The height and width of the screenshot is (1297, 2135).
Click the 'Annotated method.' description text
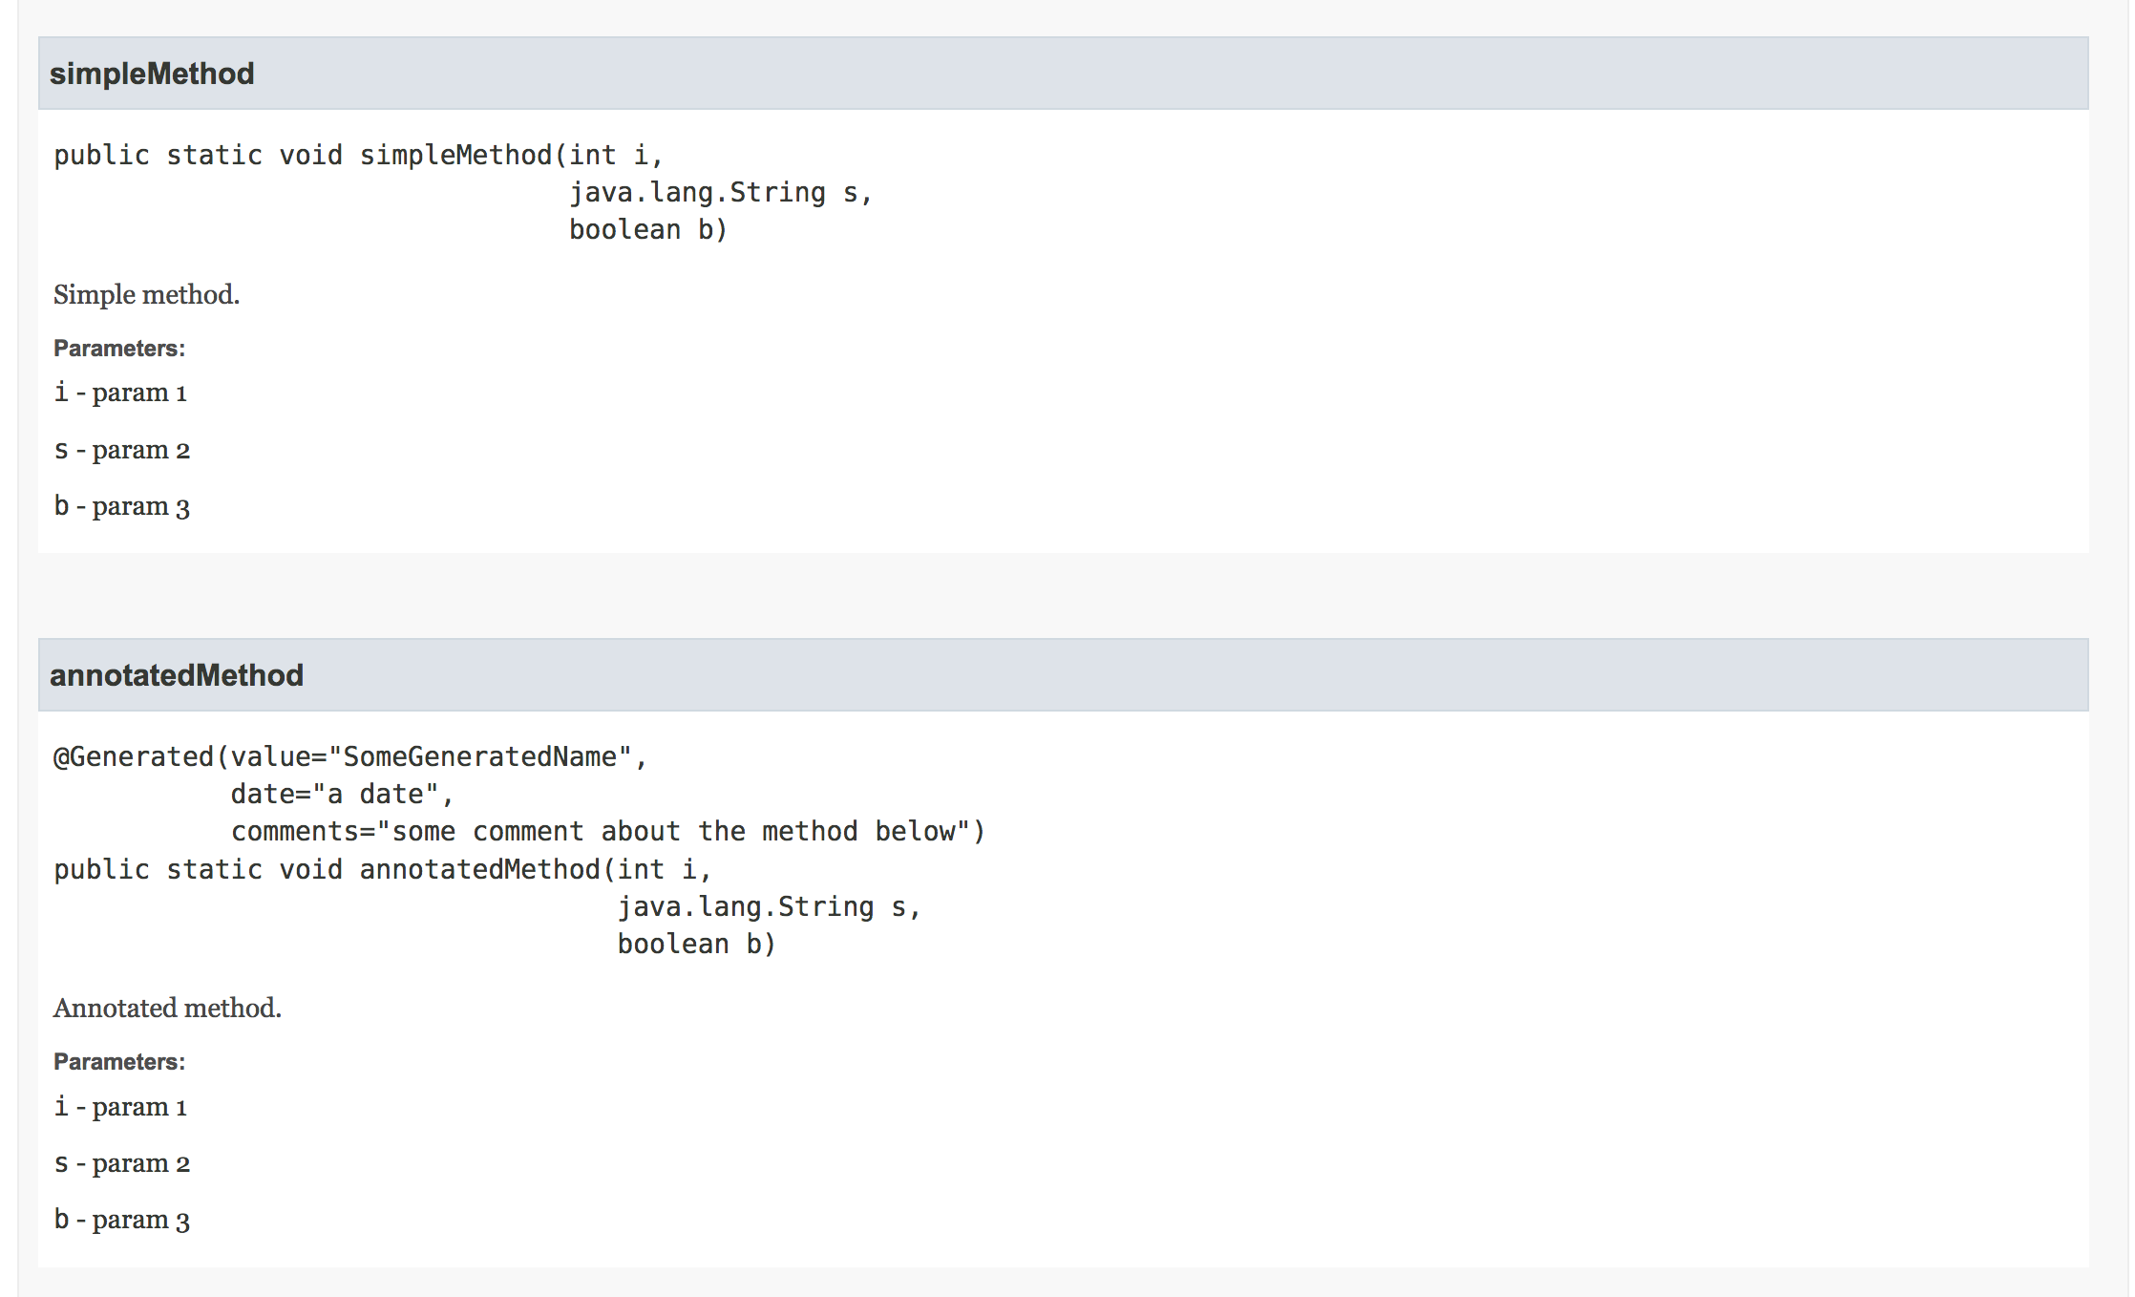[167, 1008]
